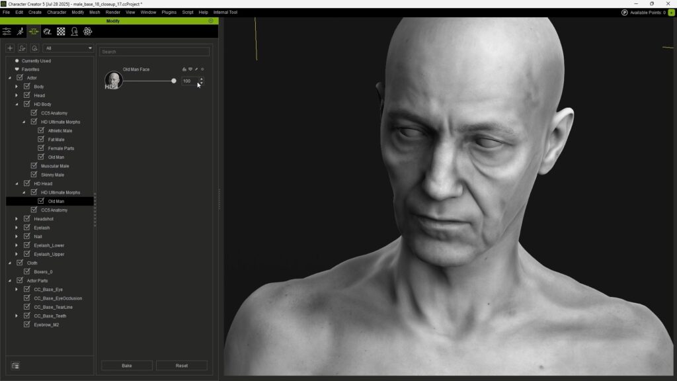Click the pencil edit icon for Old Man Face
Image resolution: width=677 pixels, height=381 pixels.
coord(196,69)
